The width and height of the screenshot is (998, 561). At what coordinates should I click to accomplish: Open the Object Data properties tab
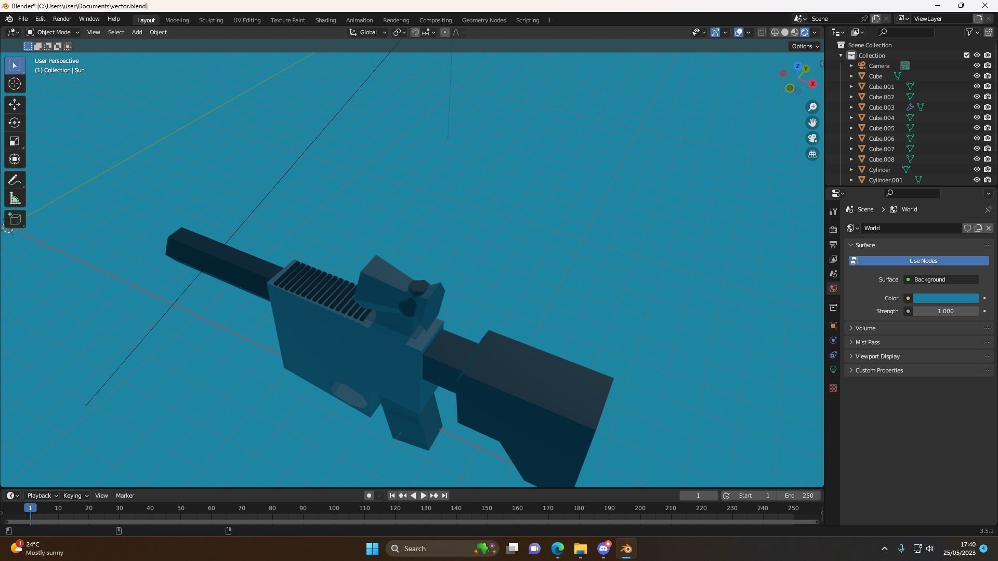click(x=833, y=369)
